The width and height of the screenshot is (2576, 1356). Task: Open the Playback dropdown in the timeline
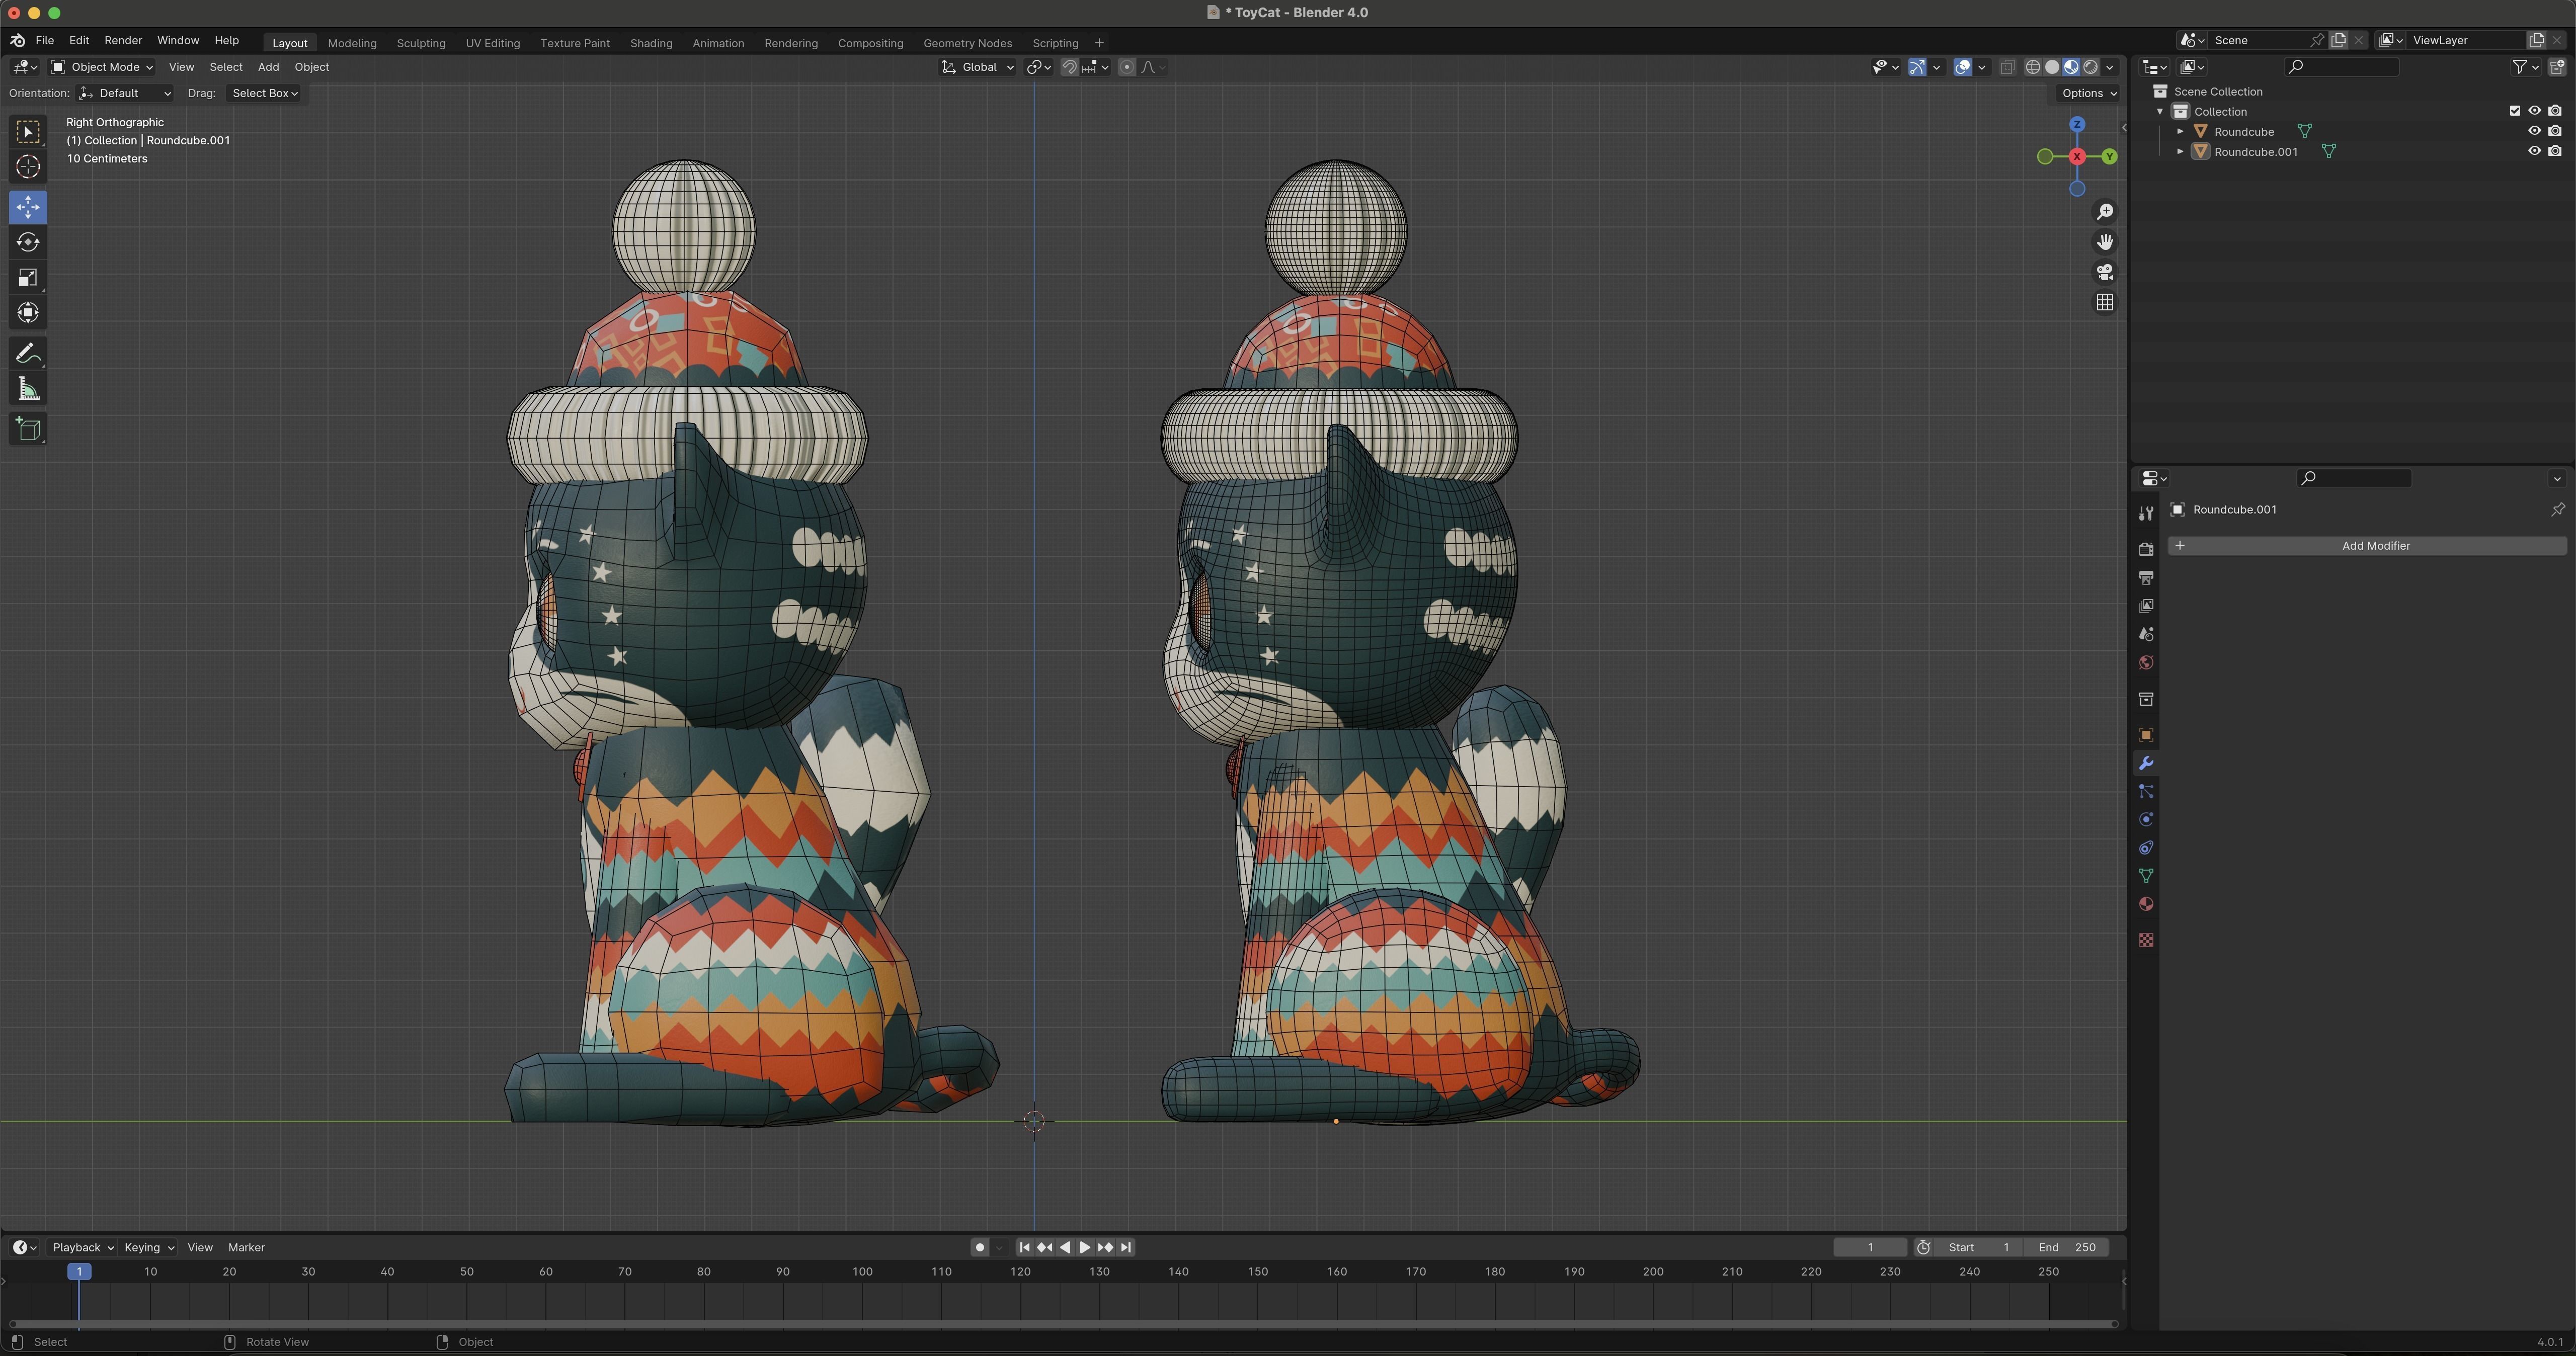click(x=82, y=1247)
